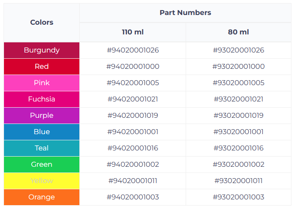Select the Orange color cell
This screenshot has height=210, width=295.
(x=41, y=197)
